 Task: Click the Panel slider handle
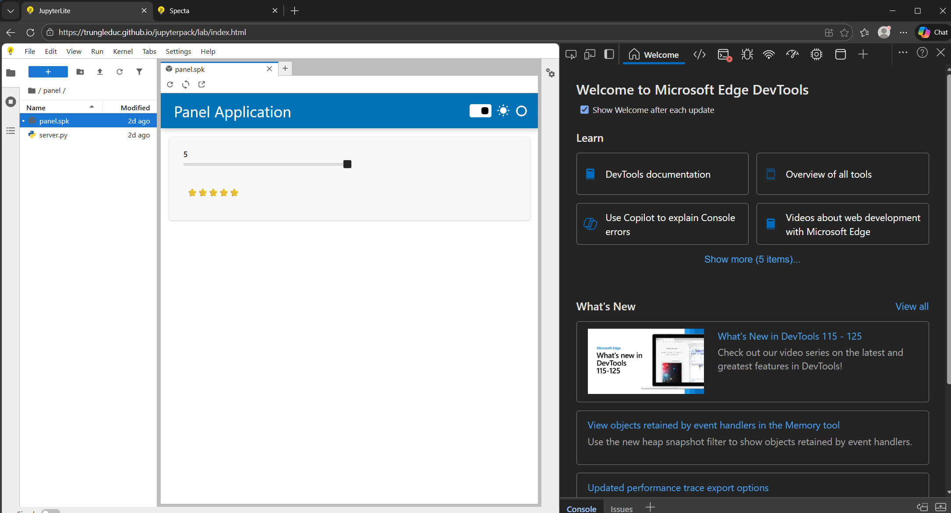[347, 164]
